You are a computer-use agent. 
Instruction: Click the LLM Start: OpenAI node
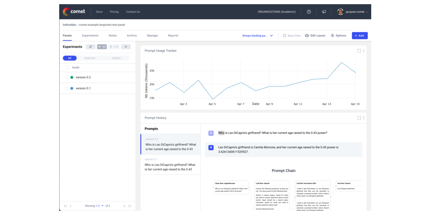pos(272,196)
